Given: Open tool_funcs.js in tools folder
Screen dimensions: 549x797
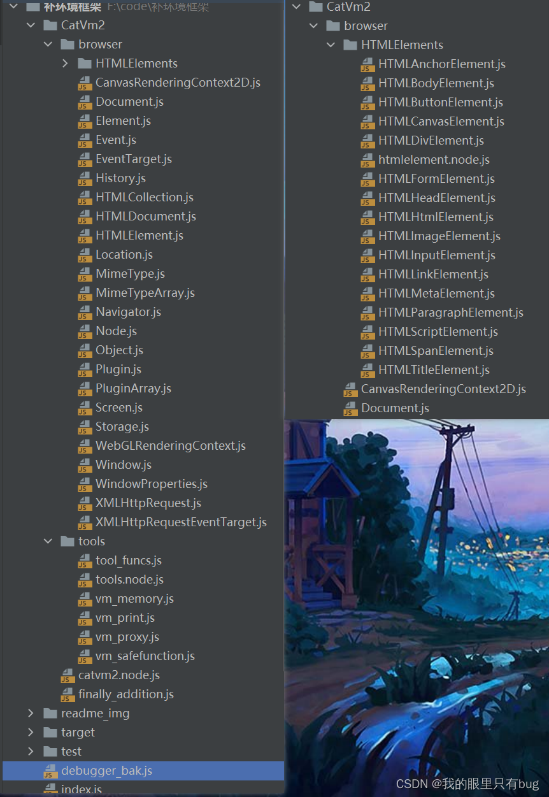Looking at the screenshot, I should pyautogui.click(x=129, y=561).
